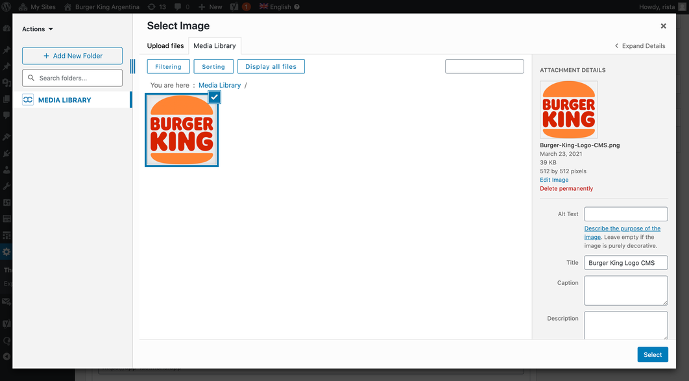Viewport: 689px width, 381px height.
Task: Click the attachment details preview image
Action: 568,110
